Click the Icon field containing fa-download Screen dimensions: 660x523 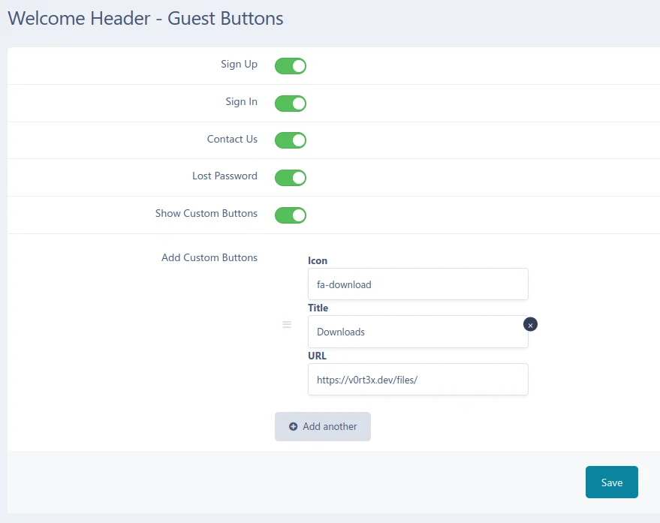[x=417, y=284]
